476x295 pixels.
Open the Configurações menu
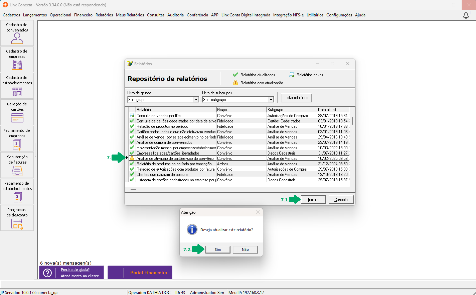click(x=339, y=15)
